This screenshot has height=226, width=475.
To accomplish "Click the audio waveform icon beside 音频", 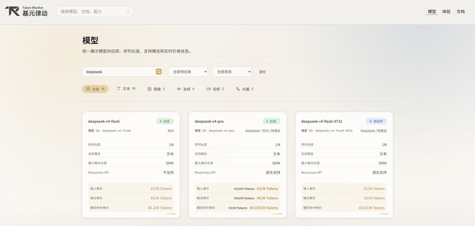I will pos(179,89).
